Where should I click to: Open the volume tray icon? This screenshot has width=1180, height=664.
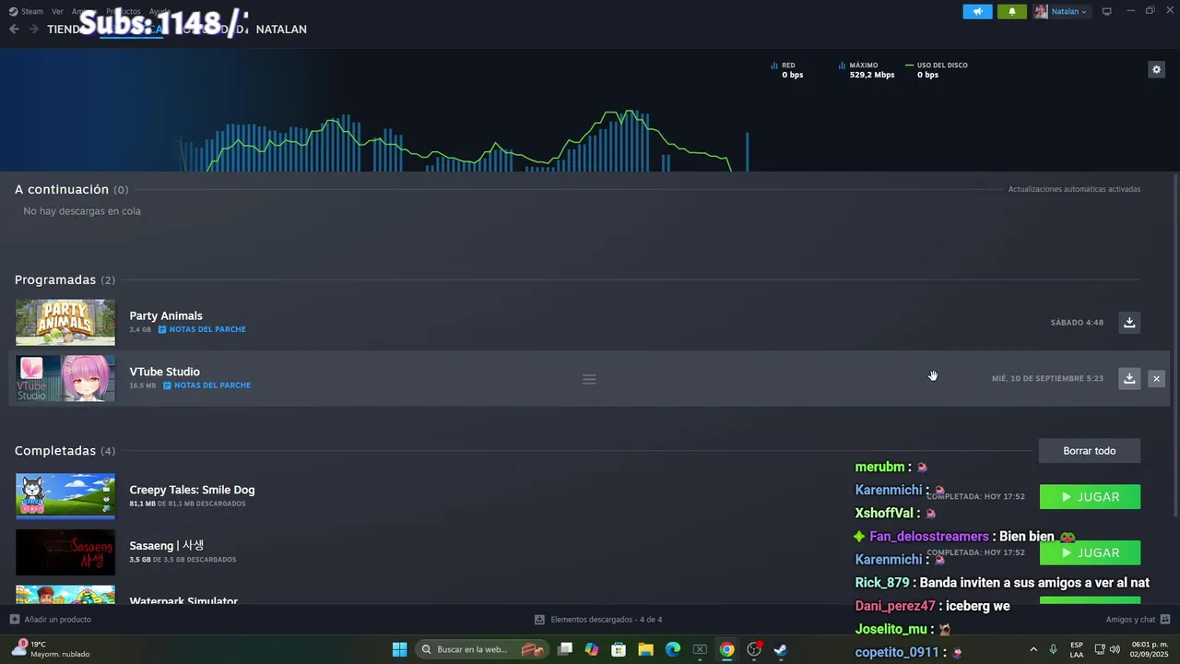[x=1115, y=649]
